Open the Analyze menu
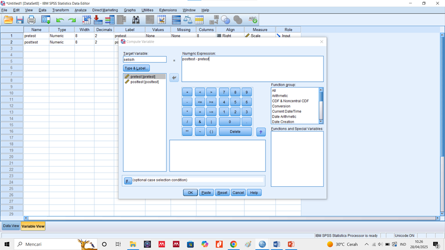This screenshot has width=445, height=250. click(x=80, y=10)
